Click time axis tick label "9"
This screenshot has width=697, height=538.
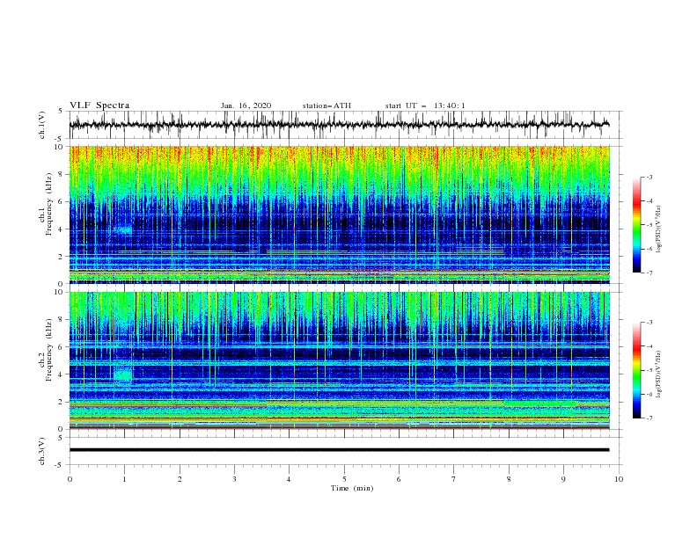(563, 479)
